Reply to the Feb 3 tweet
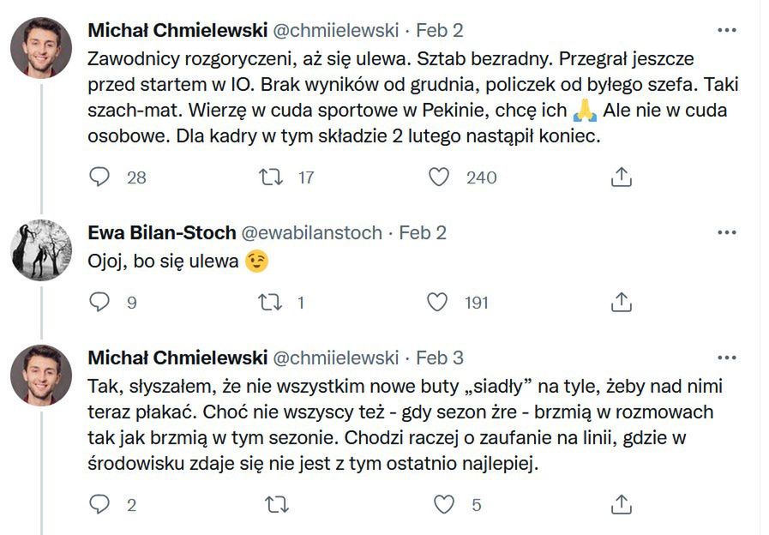Image resolution: width=769 pixels, height=535 pixels. (x=100, y=505)
